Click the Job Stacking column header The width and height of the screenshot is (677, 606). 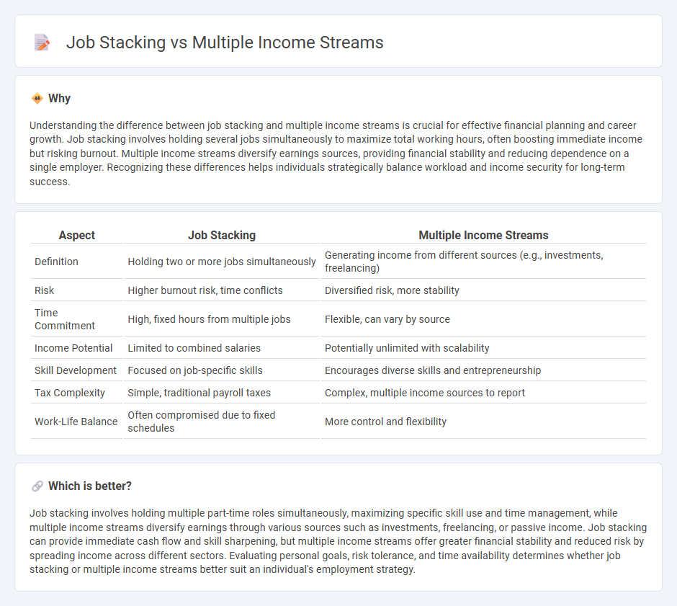pos(222,236)
